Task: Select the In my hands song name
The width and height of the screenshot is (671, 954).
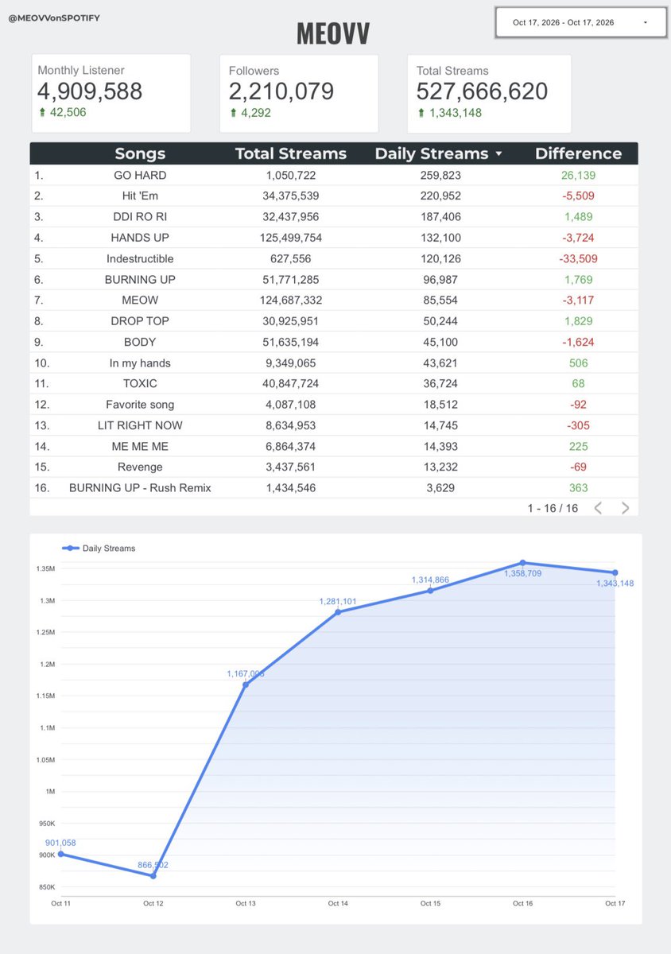Action: coord(140,363)
